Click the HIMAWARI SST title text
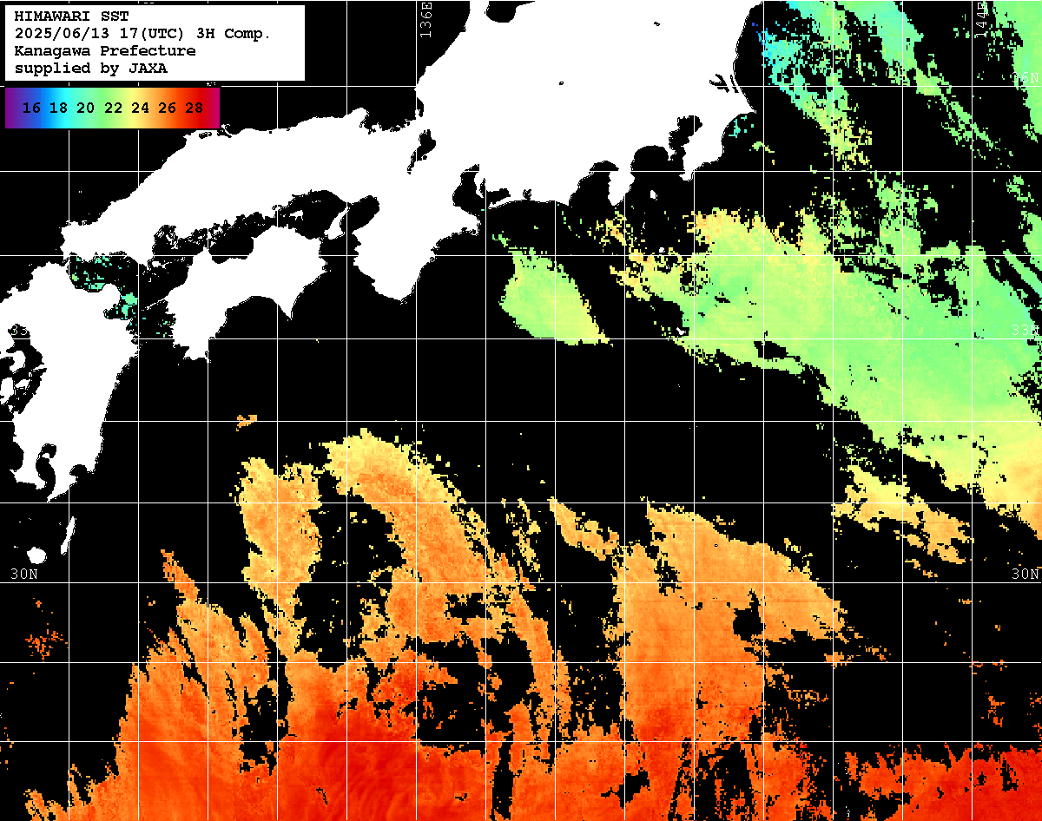1042x821 pixels. (71, 16)
